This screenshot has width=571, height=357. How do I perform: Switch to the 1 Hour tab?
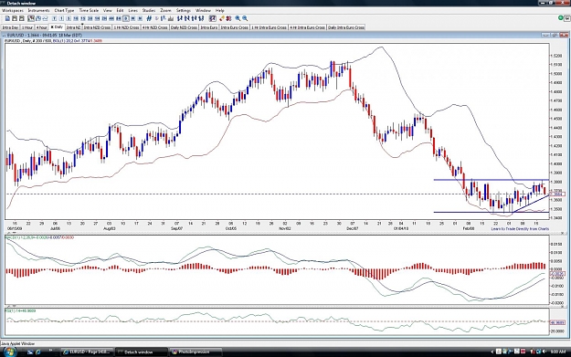tap(26, 27)
